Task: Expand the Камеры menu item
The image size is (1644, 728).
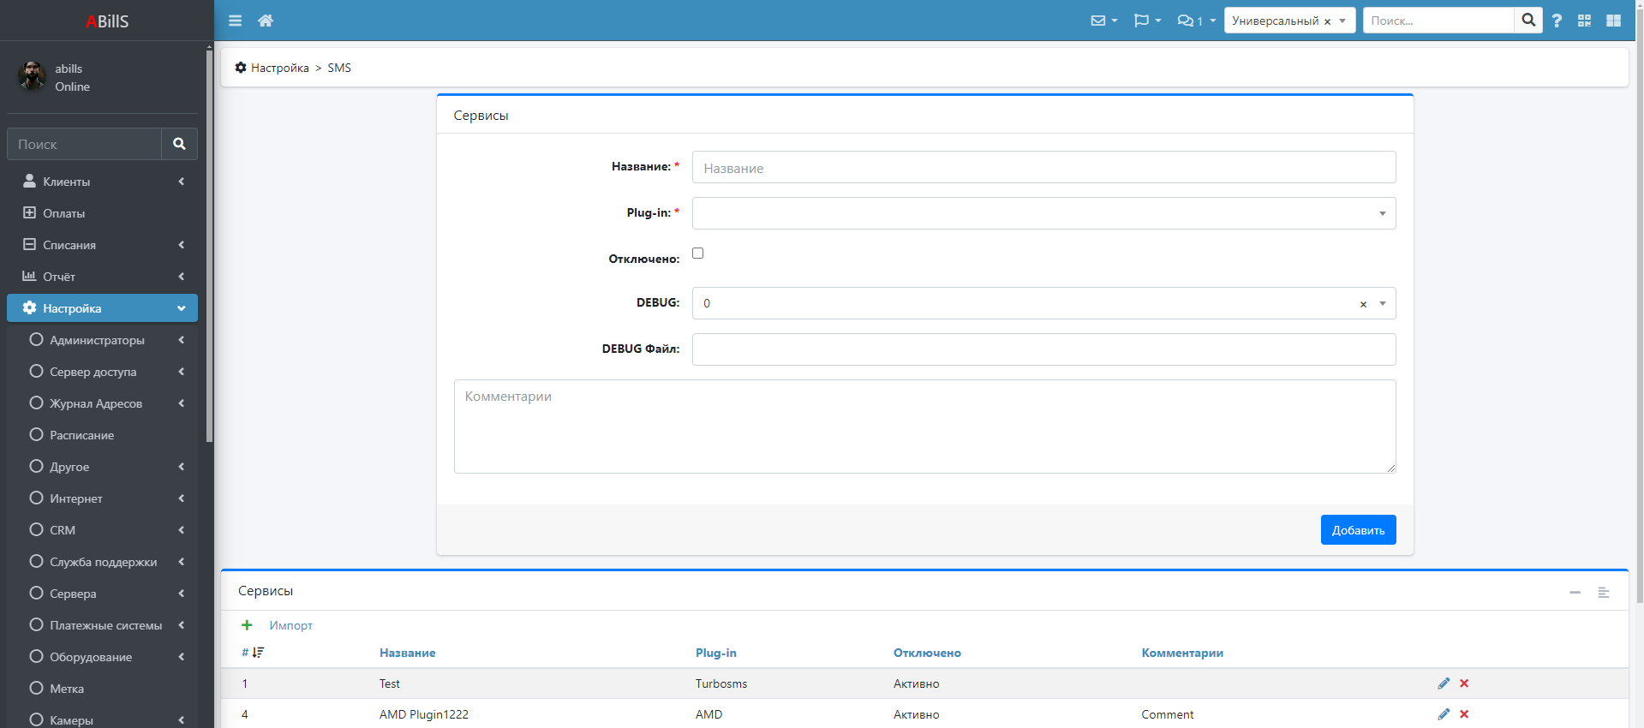Action: [102, 719]
